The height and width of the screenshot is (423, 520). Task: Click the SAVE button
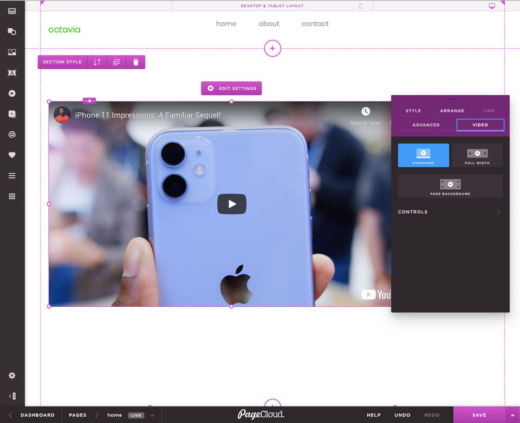pyautogui.click(x=479, y=415)
